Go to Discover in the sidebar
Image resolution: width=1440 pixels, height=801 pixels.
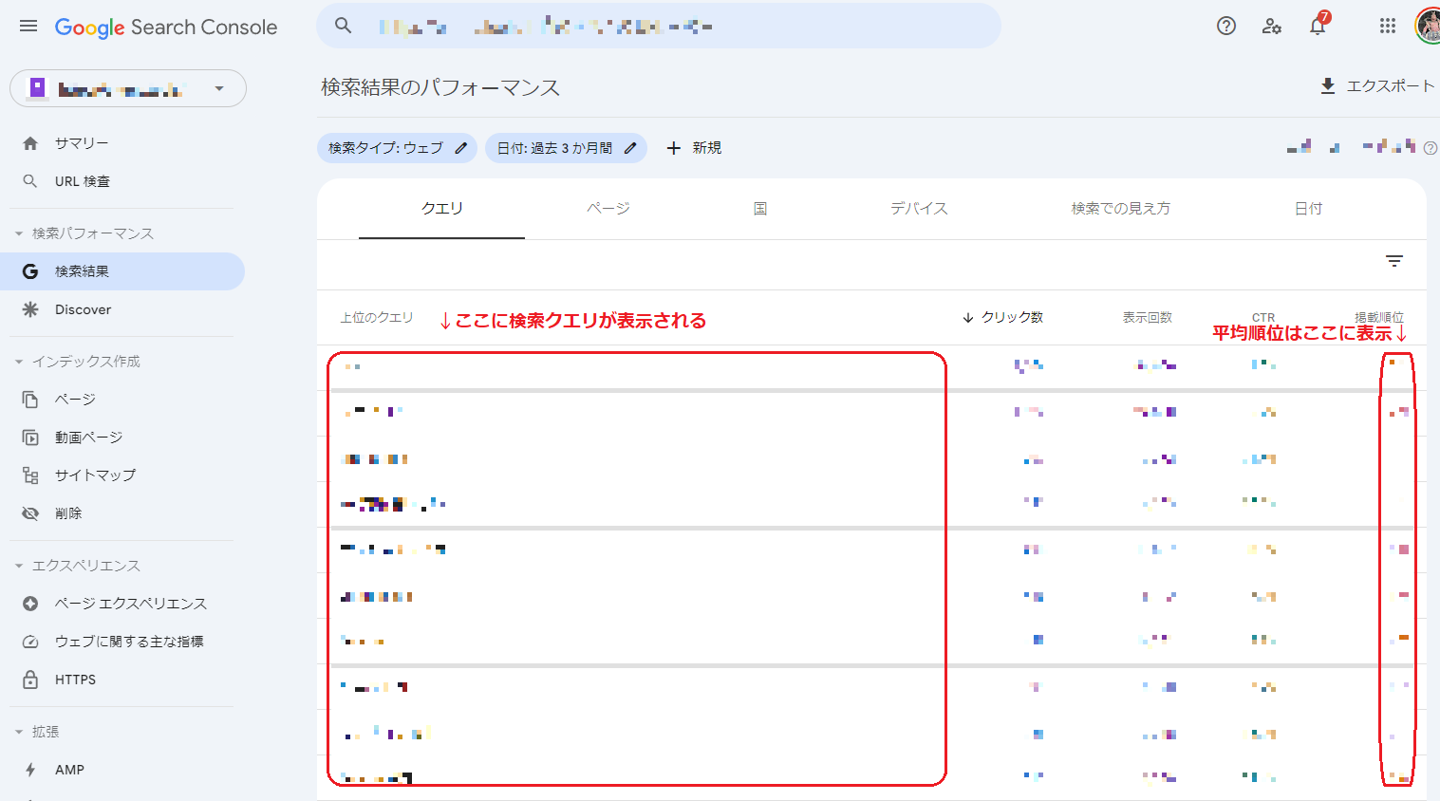(x=83, y=309)
